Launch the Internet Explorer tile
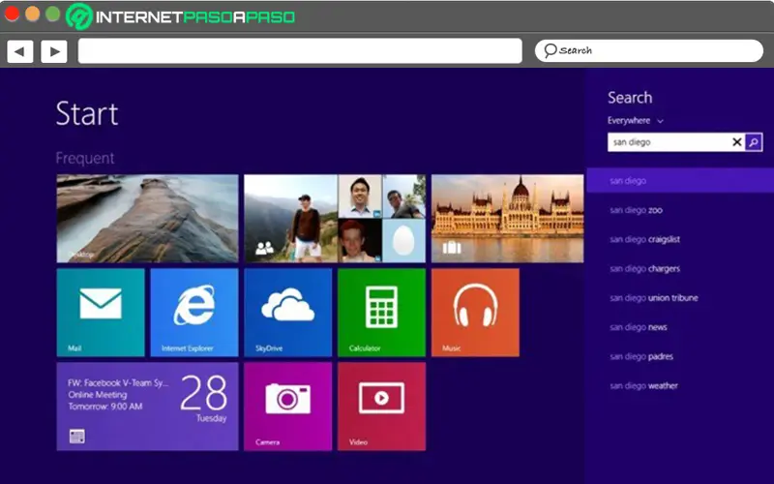 (194, 313)
